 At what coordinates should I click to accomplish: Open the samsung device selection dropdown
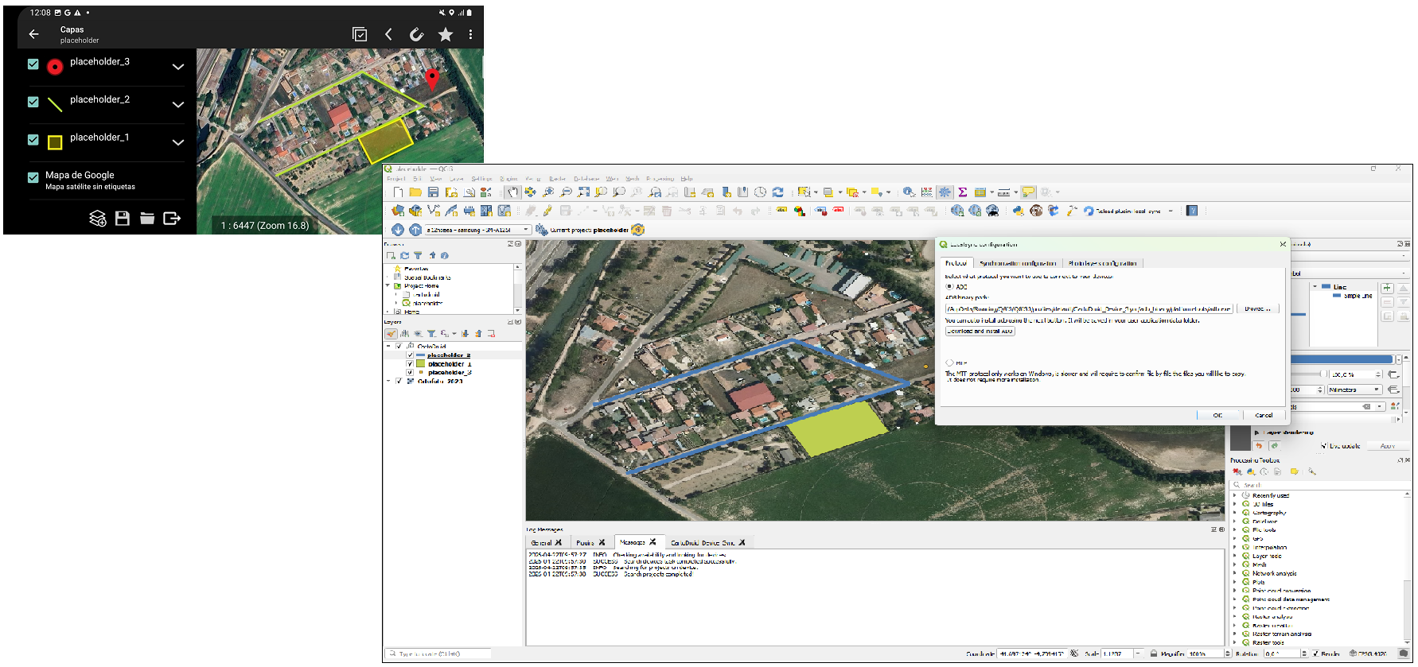tap(477, 230)
